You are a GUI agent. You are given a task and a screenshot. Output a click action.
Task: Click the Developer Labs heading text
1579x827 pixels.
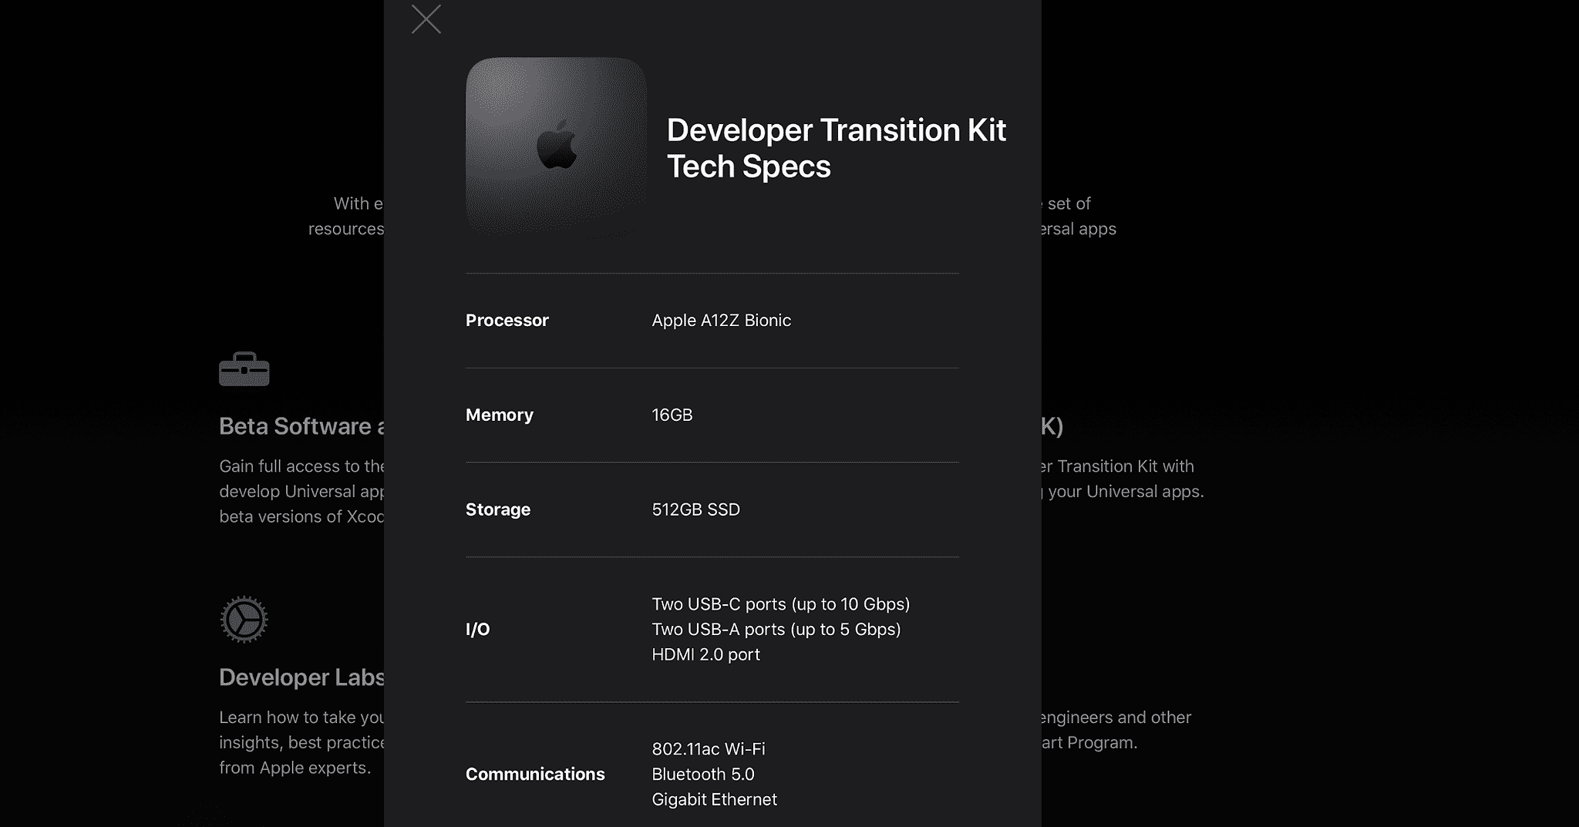[x=302, y=677]
